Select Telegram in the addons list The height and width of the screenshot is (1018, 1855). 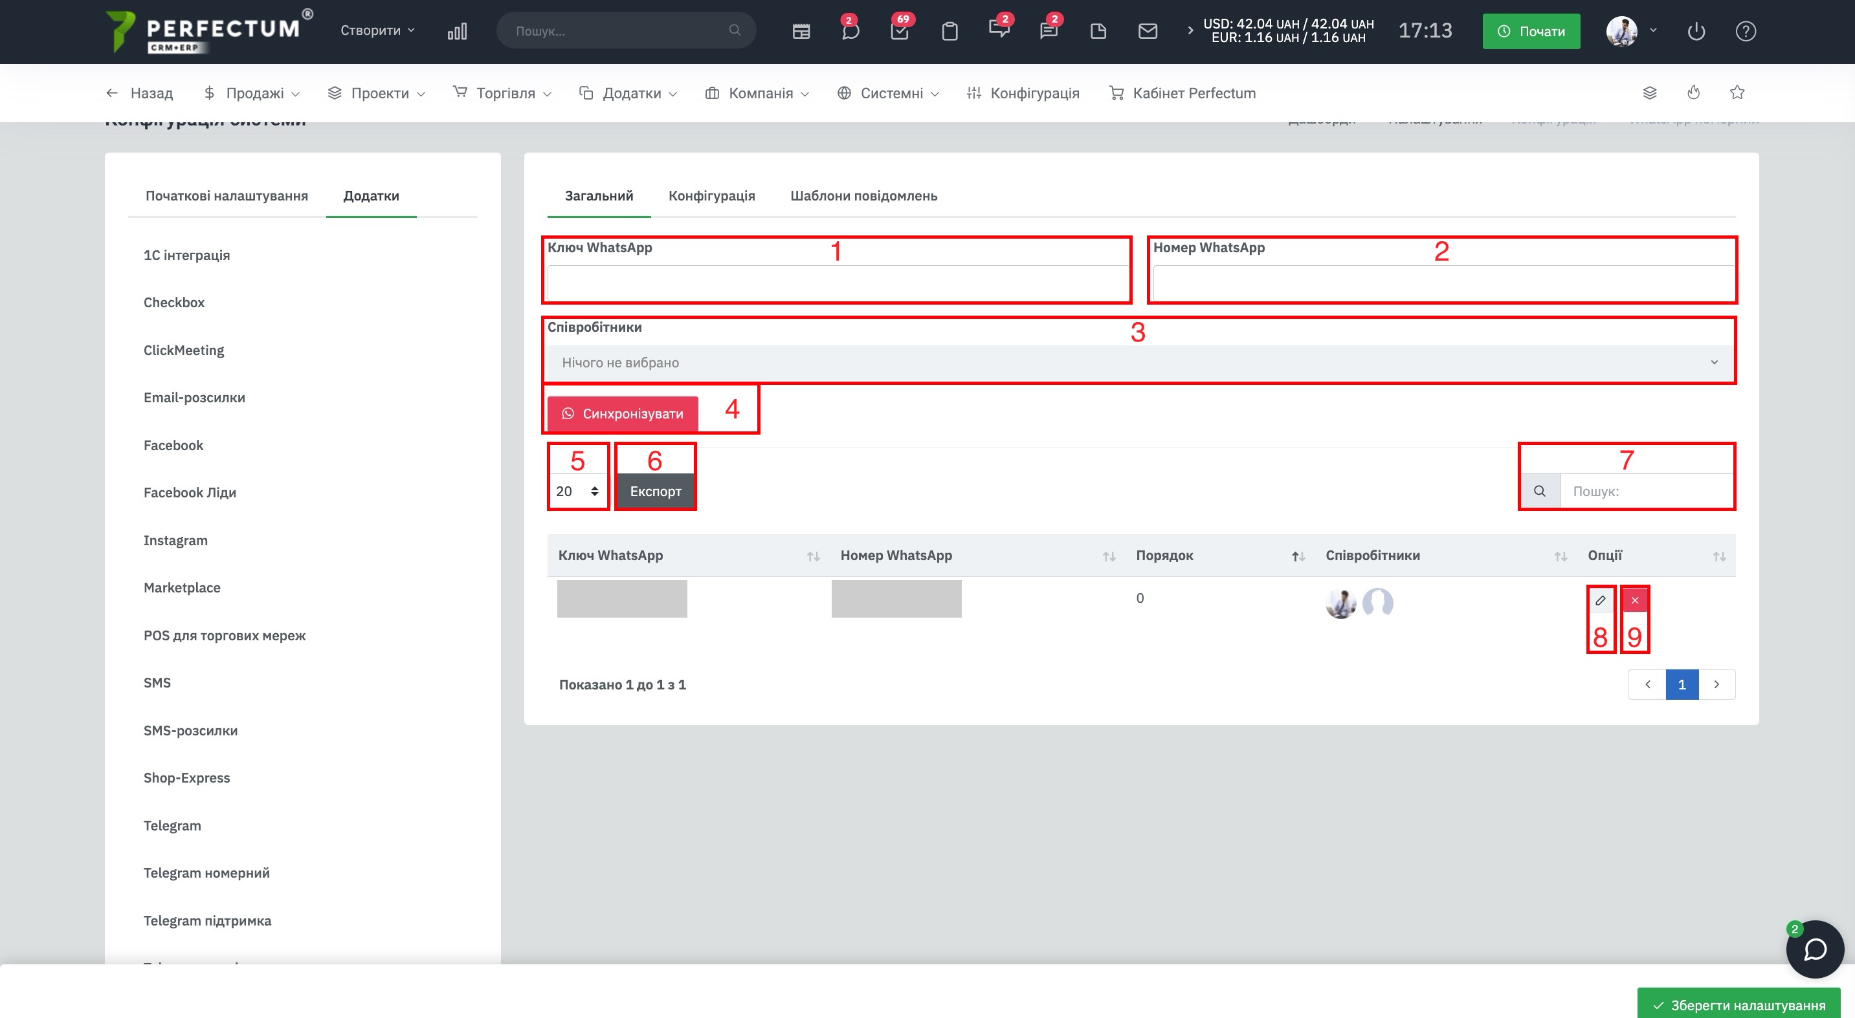coord(172,825)
